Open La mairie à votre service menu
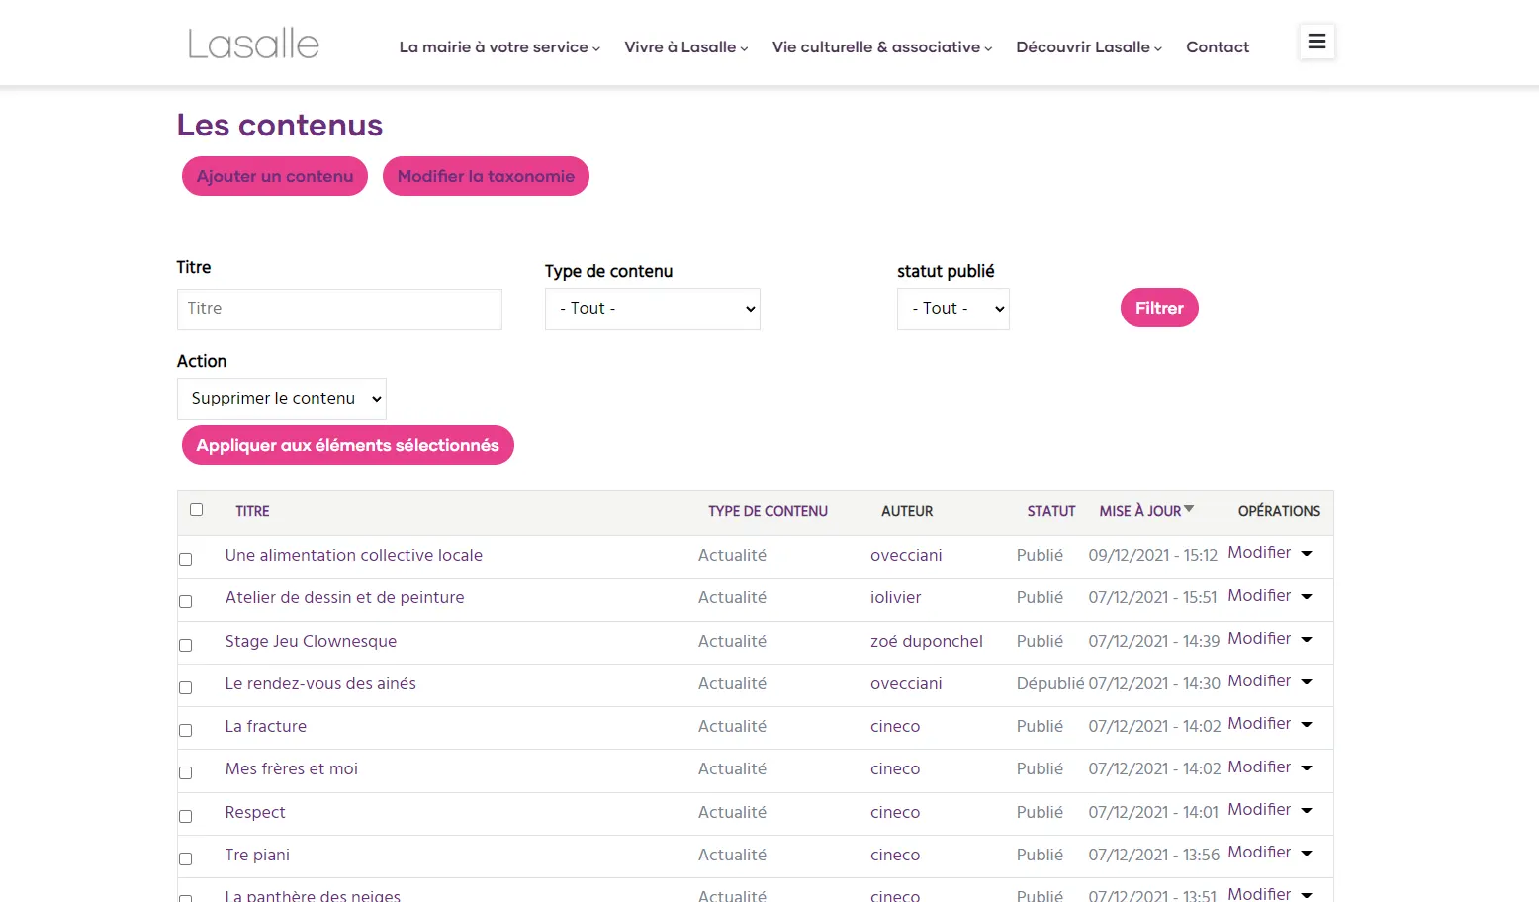1539x902 pixels. point(499,47)
